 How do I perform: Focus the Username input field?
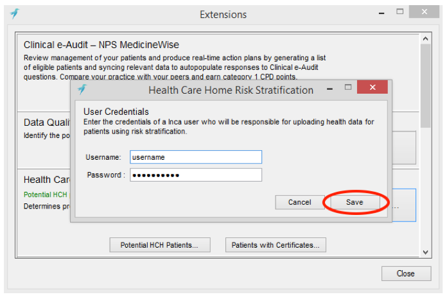pos(196,157)
